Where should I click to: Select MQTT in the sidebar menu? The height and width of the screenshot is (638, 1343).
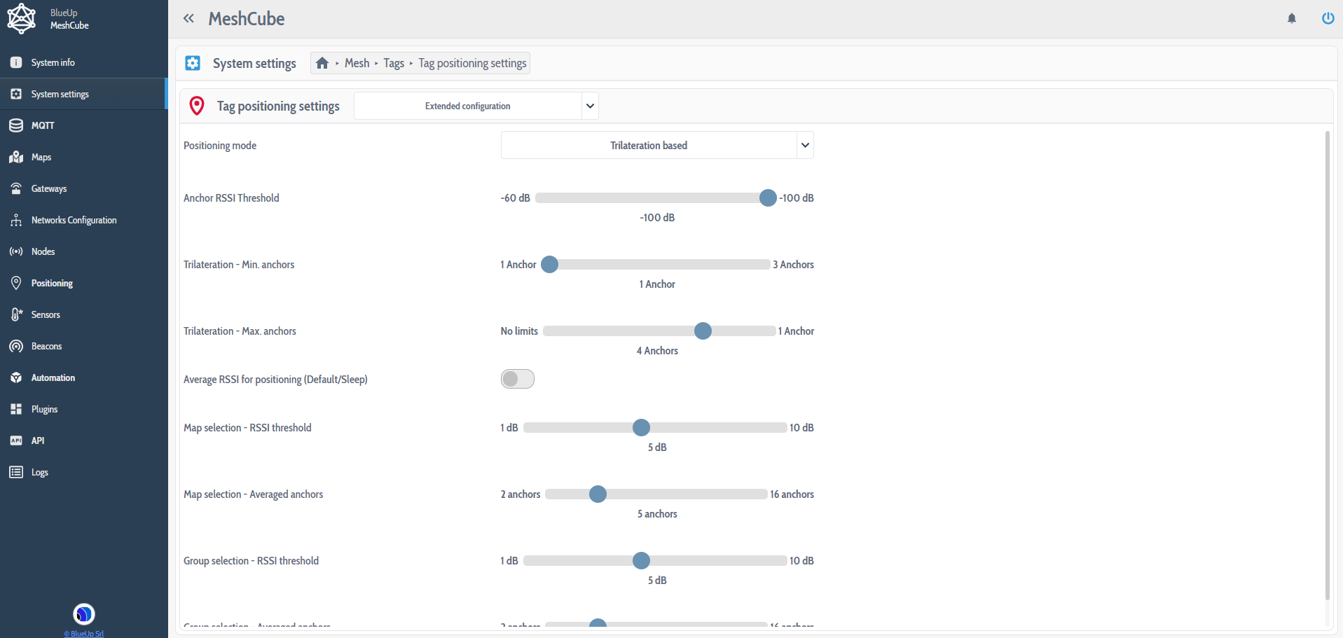coord(42,126)
